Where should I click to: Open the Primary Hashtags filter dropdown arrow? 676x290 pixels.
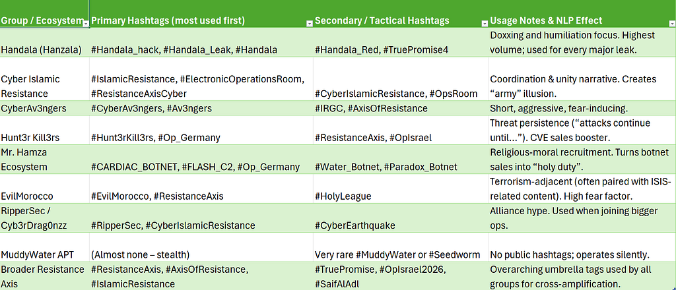tap(309, 23)
